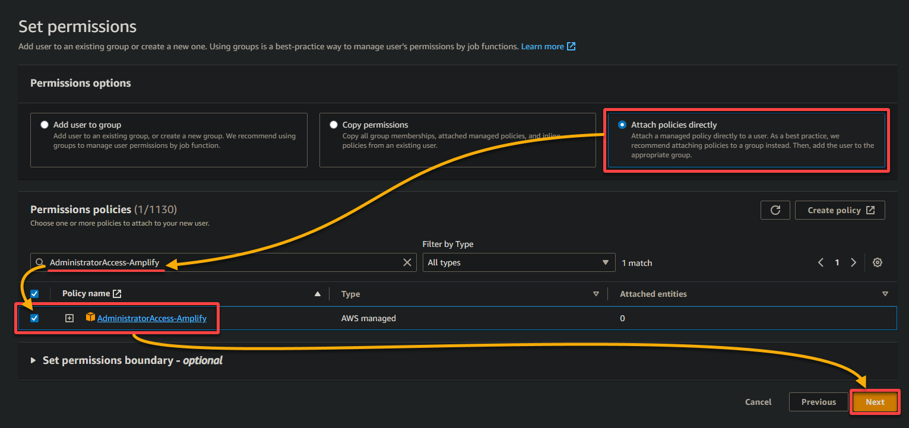Toggle the select-all policies header checkbox

34,294
